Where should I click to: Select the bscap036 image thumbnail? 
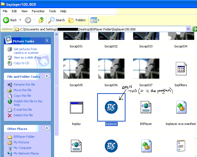[x=111, y=69]
